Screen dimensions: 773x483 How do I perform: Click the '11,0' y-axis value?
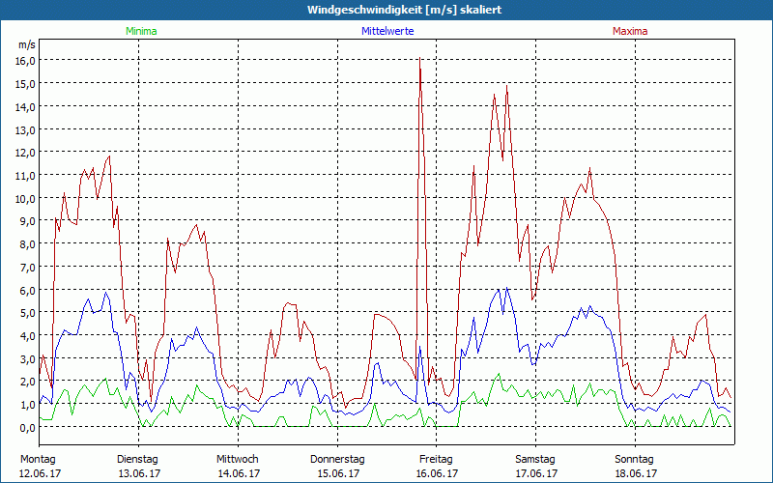point(26,175)
